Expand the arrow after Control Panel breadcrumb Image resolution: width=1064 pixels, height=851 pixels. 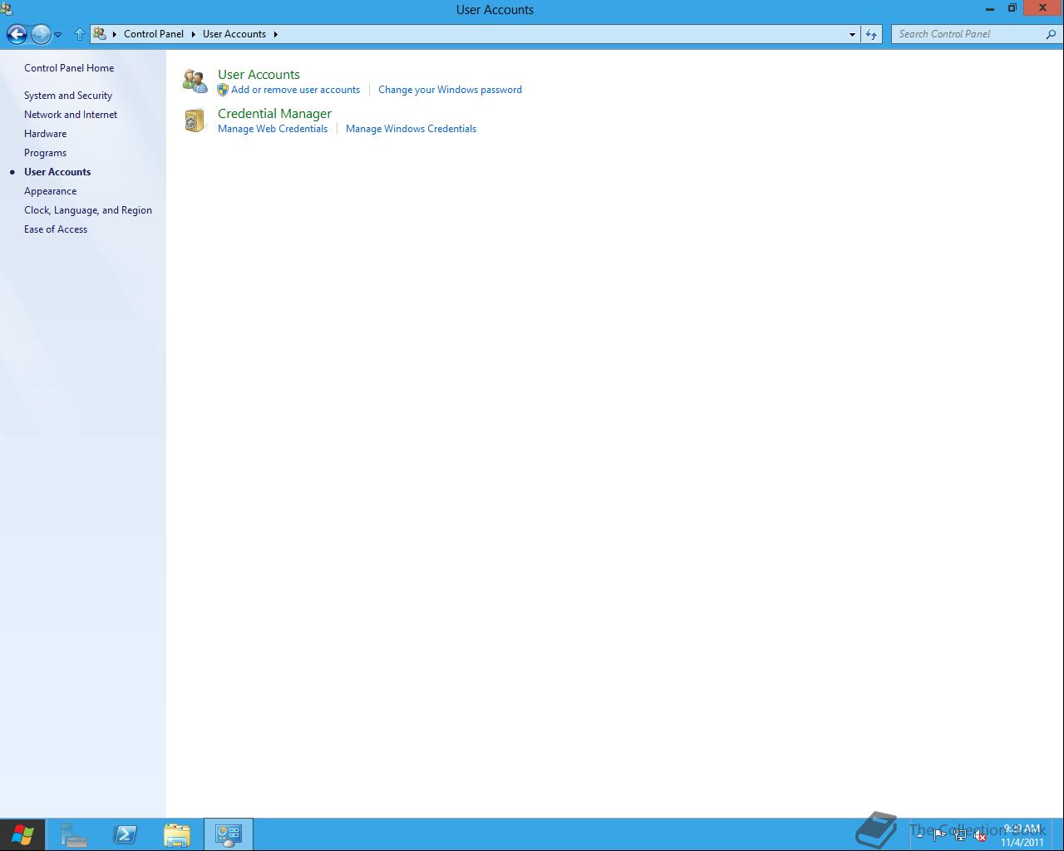(194, 34)
